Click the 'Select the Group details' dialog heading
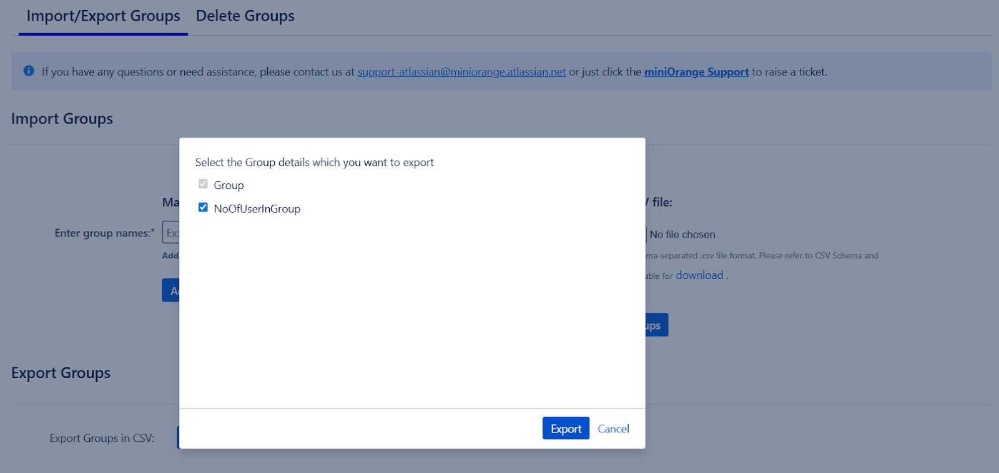Screen dimensions: 999x473 point(314,162)
